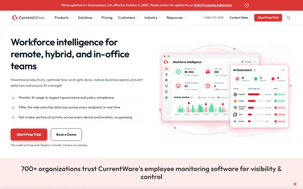The image size is (303, 189).
Task: Click the Claude logo in the AI tool list
Action: (235, 101)
